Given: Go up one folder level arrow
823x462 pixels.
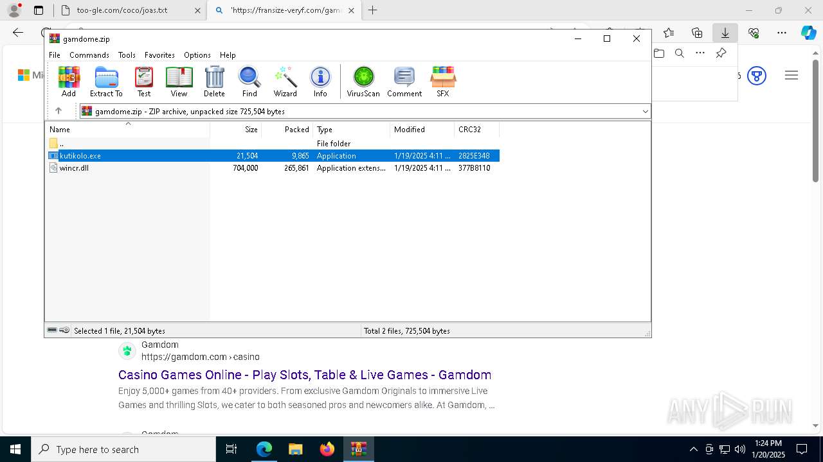Looking at the screenshot, I should (x=58, y=111).
